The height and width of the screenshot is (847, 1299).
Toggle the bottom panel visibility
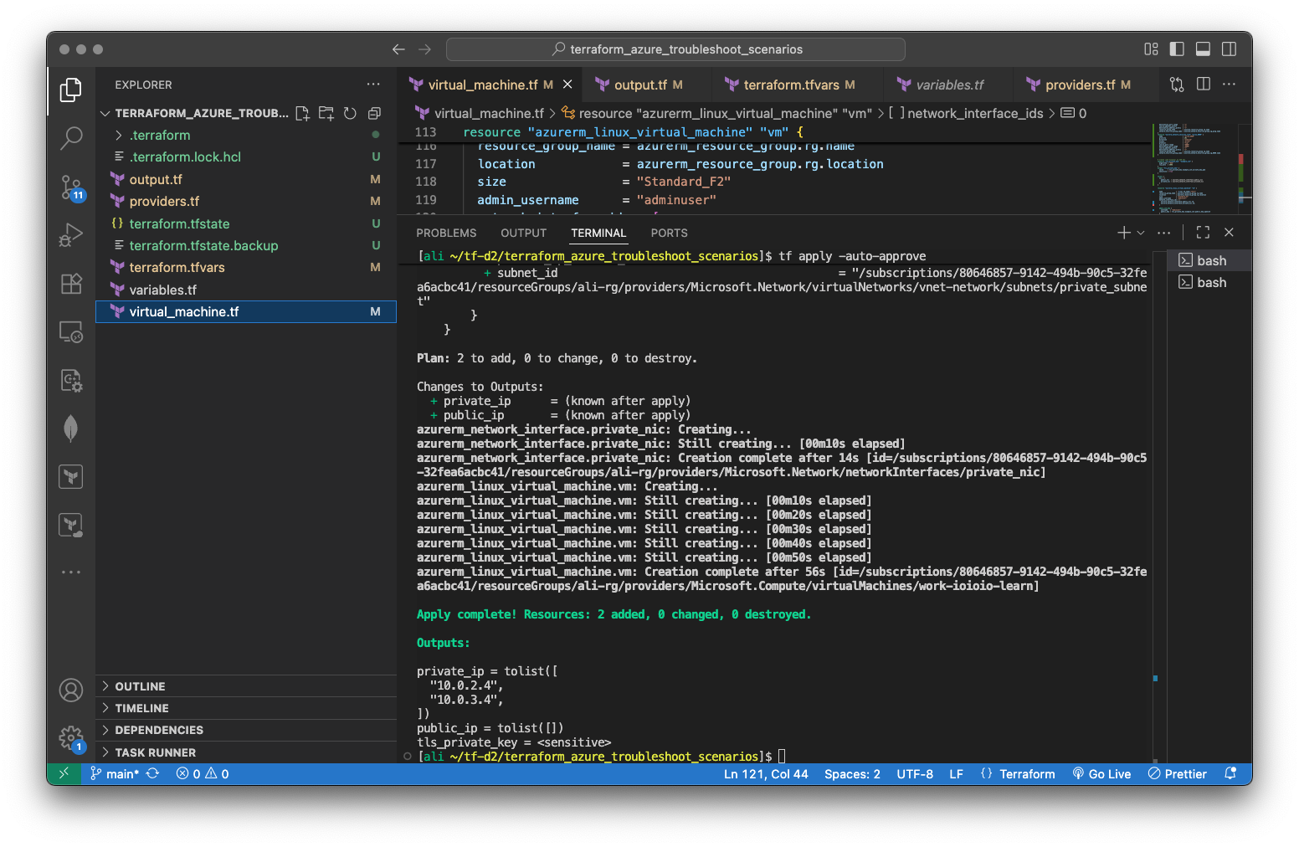click(x=1203, y=49)
